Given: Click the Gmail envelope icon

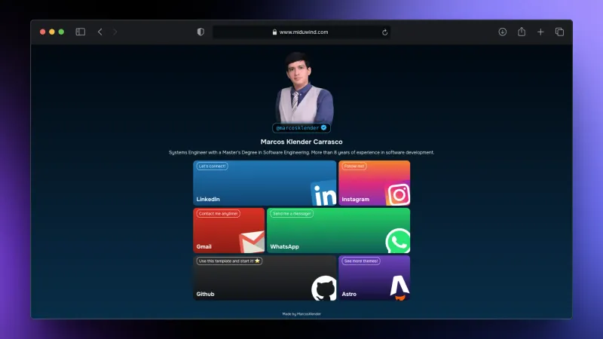Looking at the screenshot, I should point(252,242).
